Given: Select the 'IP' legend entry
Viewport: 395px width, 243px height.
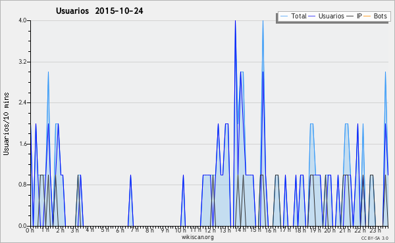Looking at the screenshot, I should point(359,16).
